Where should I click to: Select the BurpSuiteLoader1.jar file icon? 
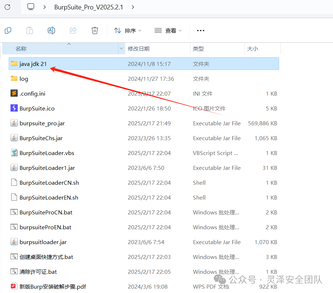pos(14,167)
